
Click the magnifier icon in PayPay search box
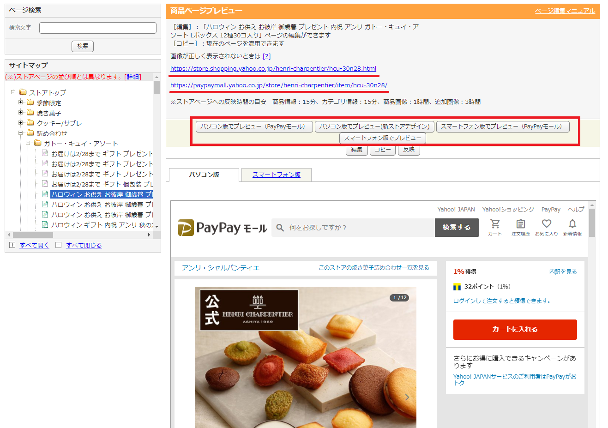(280, 228)
